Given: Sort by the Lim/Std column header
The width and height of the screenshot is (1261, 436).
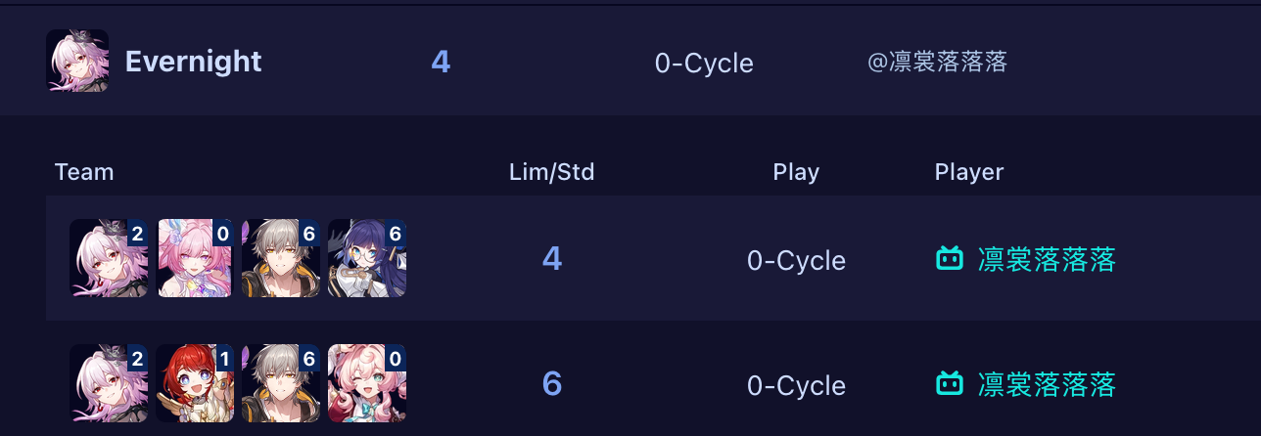Looking at the screenshot, I should (552, 172).
